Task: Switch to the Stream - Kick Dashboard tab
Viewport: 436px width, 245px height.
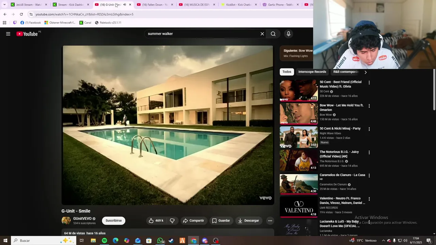Action: [x=71, y=5]
